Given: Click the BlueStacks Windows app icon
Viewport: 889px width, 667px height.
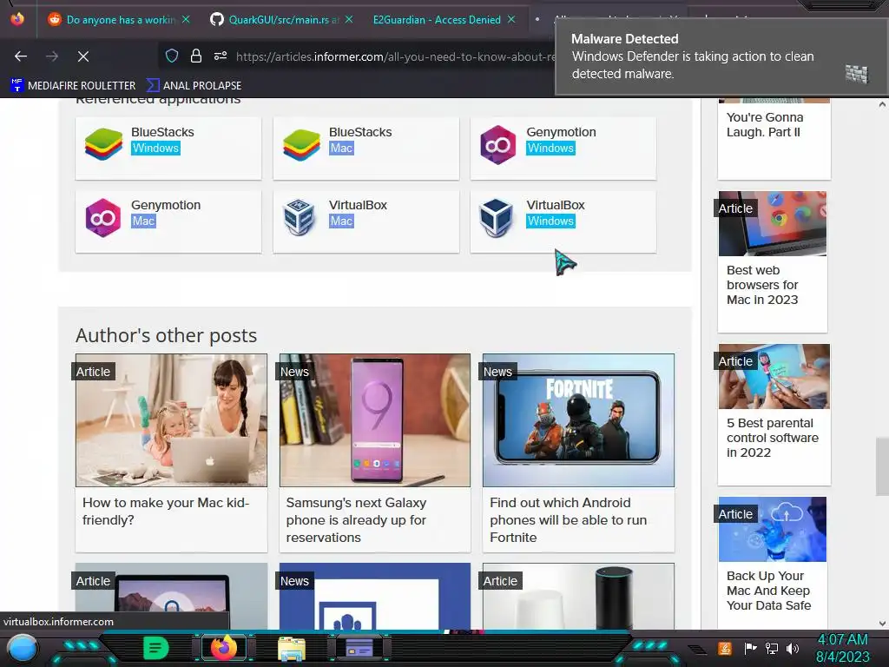Looking at the screenshot, I should [104, 144].
